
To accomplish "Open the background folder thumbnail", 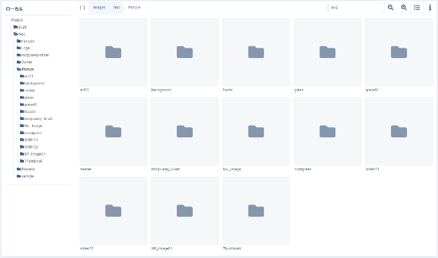I will pos(184,52).
